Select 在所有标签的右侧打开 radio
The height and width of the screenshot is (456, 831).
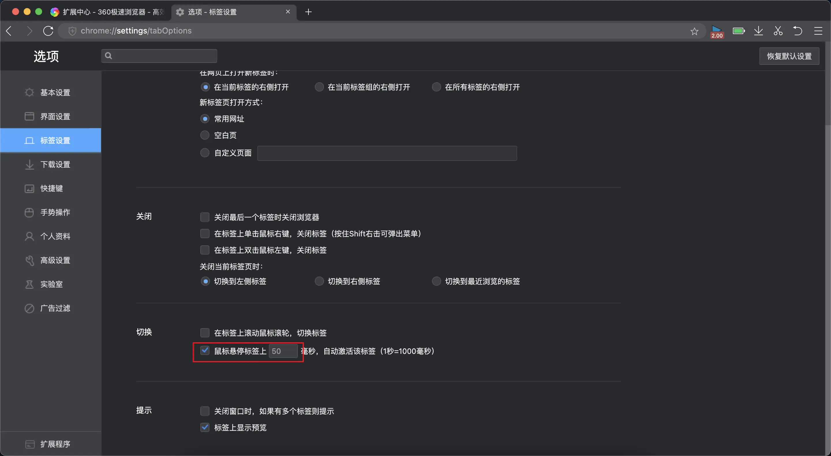[437, 87]
